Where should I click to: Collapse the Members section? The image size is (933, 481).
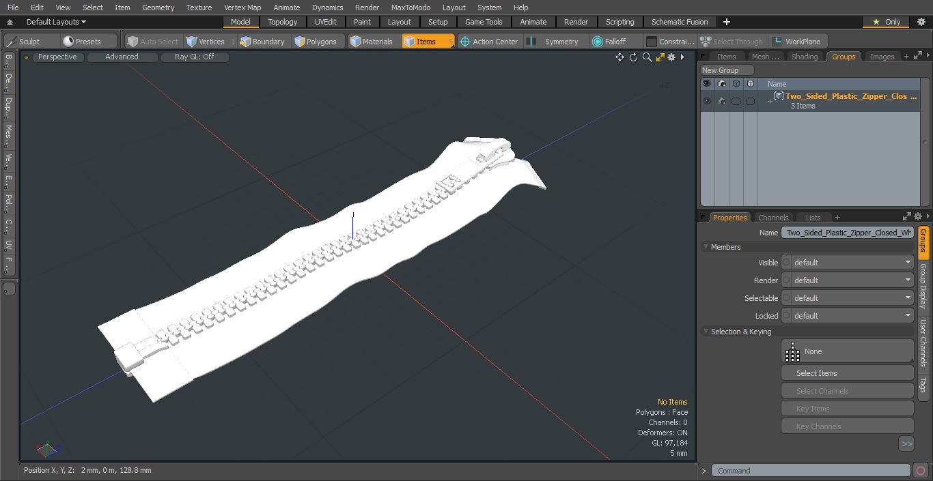(706, 247)
